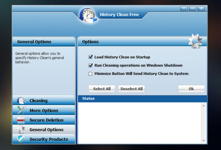Minimize the History Clean window

point(192,9)
